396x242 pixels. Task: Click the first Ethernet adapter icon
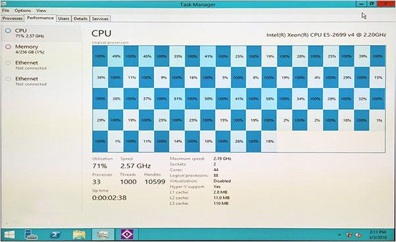click(8, 63)
